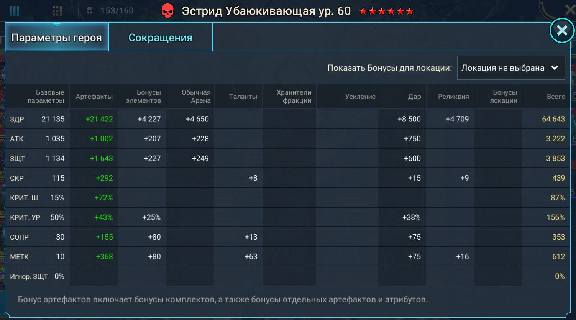Click the headset icon beside 153/160

(x=90, y=11)
